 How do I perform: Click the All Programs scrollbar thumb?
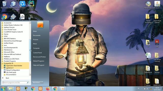pyautogui.click(x=30, y=50)
